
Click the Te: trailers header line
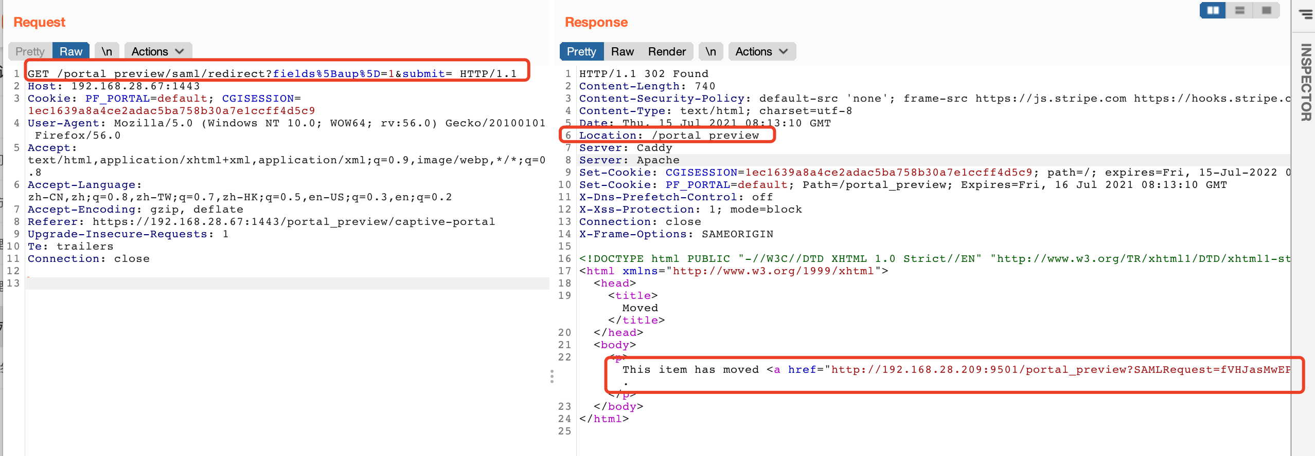click(x=70, y=246)
